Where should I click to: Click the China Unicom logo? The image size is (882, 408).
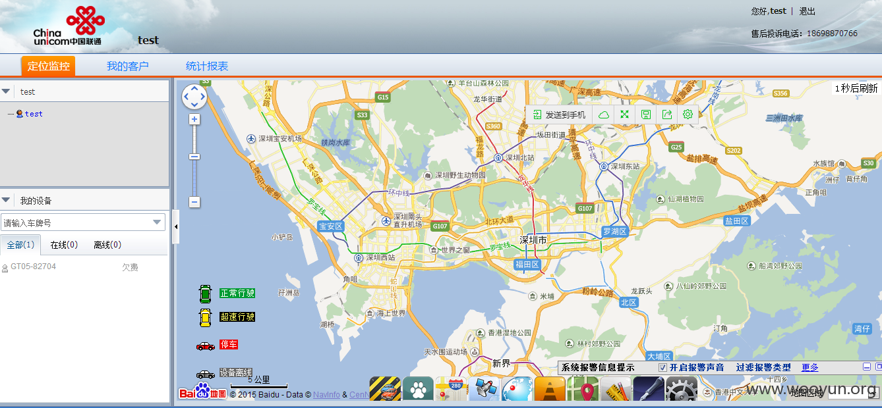[68, 26]
